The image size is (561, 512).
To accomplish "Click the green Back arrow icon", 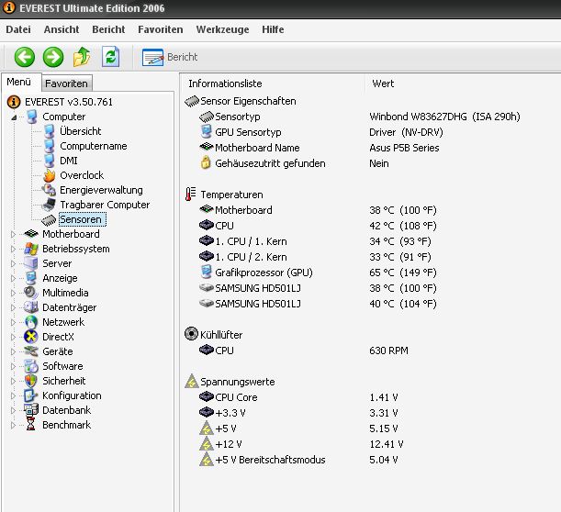I will (24, 57).
